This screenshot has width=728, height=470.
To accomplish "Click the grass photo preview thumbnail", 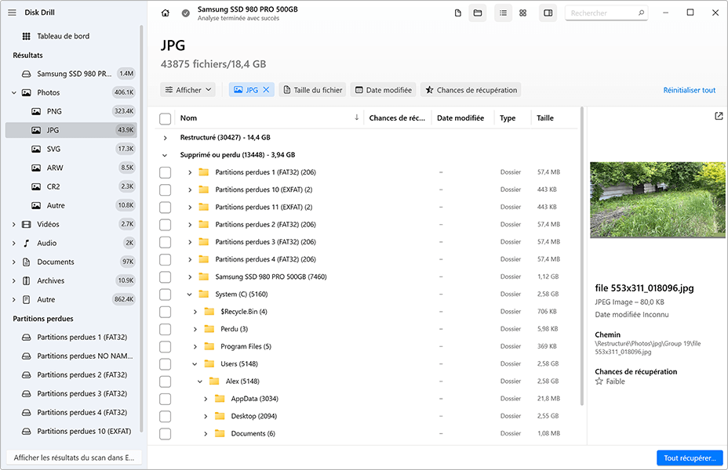I will 657,200.
